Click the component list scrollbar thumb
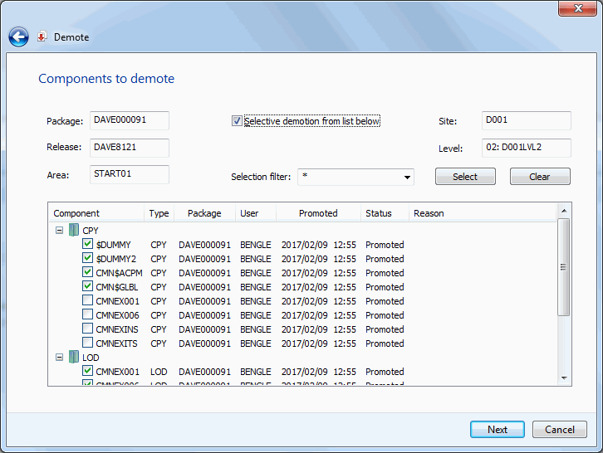 (x=564, y=267)
